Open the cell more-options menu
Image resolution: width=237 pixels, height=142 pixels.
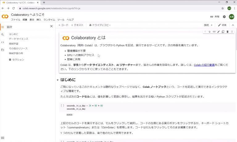point(232,31)
